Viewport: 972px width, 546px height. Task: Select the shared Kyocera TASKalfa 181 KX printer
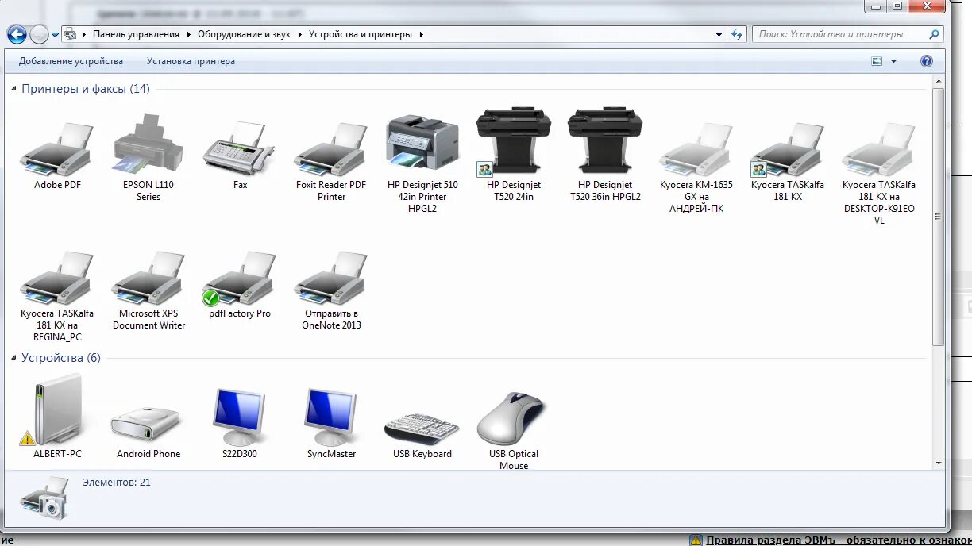pyautogui.click(x=788, y=163)
